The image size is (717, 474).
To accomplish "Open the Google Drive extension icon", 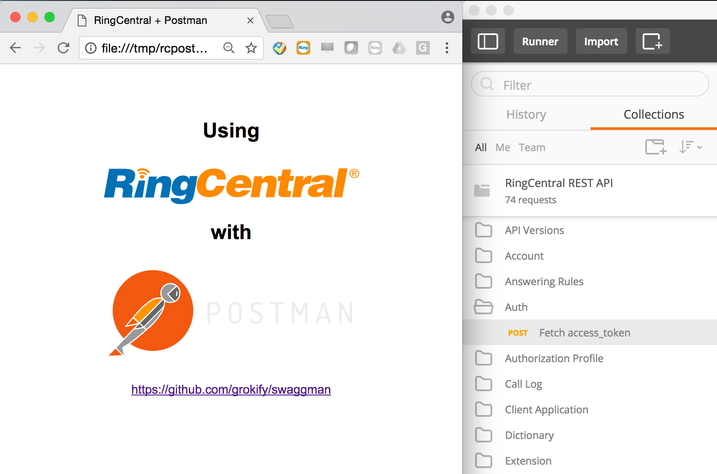I will click(x=399, y=48).
